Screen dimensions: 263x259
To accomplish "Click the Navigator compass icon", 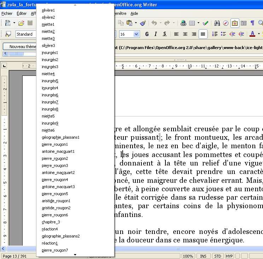I will point(226,23).
